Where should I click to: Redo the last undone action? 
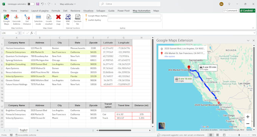pos(49,4)
